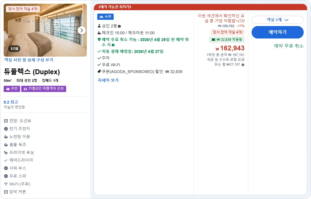Click the shield icon before 예약 무료 취소 가능
Viewport: 311px width, 199px height.
99,39
